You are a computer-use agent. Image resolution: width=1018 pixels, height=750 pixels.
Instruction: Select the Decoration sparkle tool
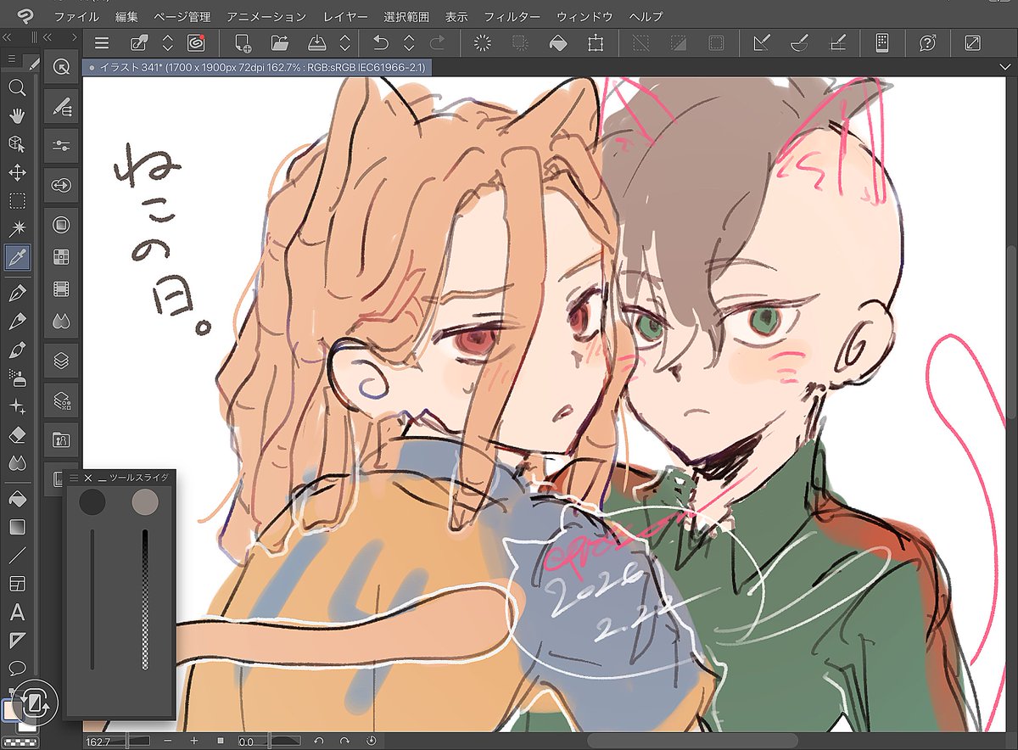(17, 406)
